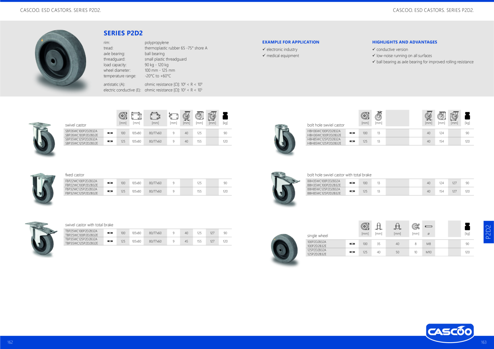Click the 'electronic industry' bullet
Viewport: 494px width, 349px height.
[280, 49]
